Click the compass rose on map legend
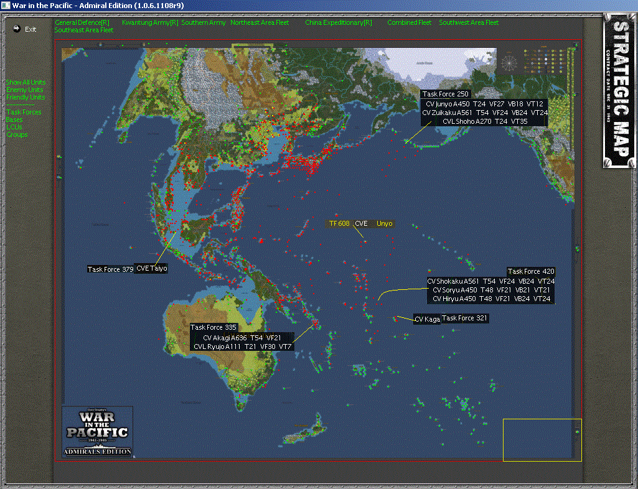 click(509, 62)
